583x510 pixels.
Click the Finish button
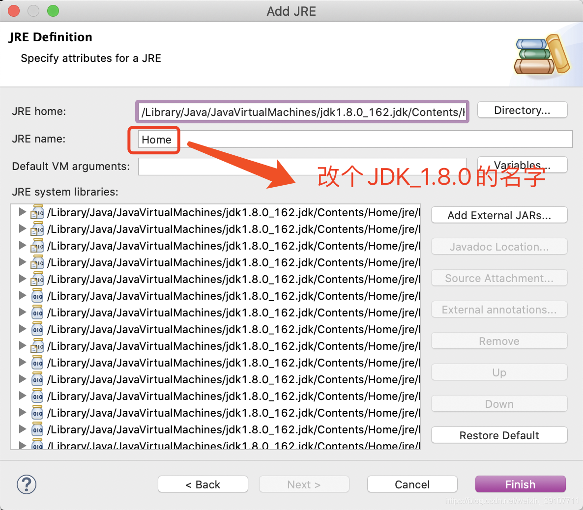click(x=520, y=484)
